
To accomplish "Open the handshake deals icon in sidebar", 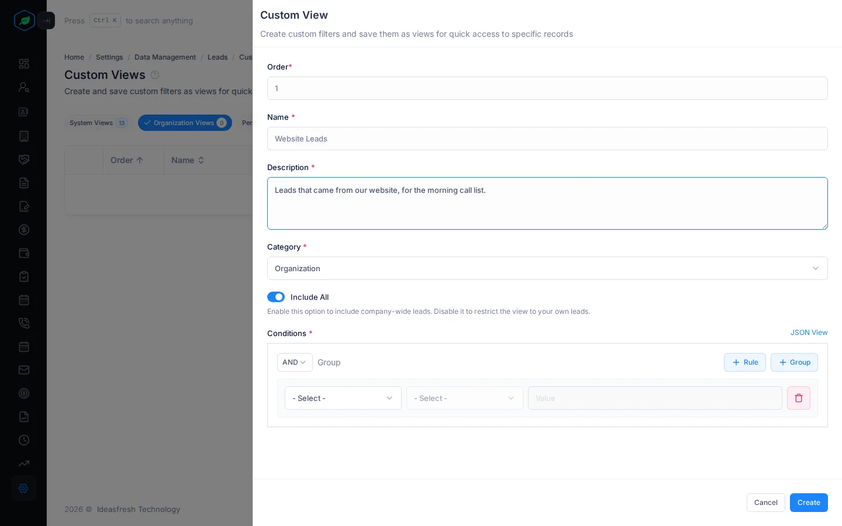I will coord(24,160).
